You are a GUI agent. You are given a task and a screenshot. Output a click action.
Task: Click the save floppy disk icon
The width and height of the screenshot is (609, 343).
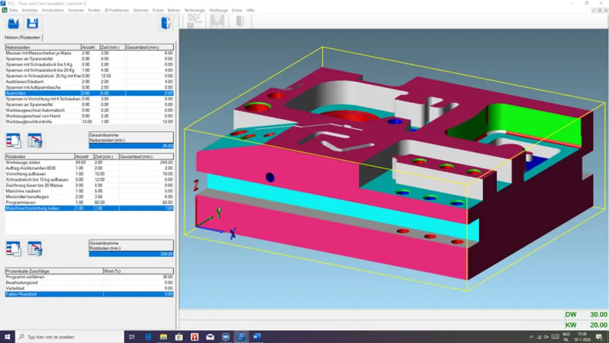click(33, 24)
